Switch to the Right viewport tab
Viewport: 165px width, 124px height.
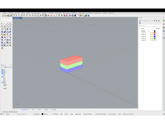pos(46,110)
